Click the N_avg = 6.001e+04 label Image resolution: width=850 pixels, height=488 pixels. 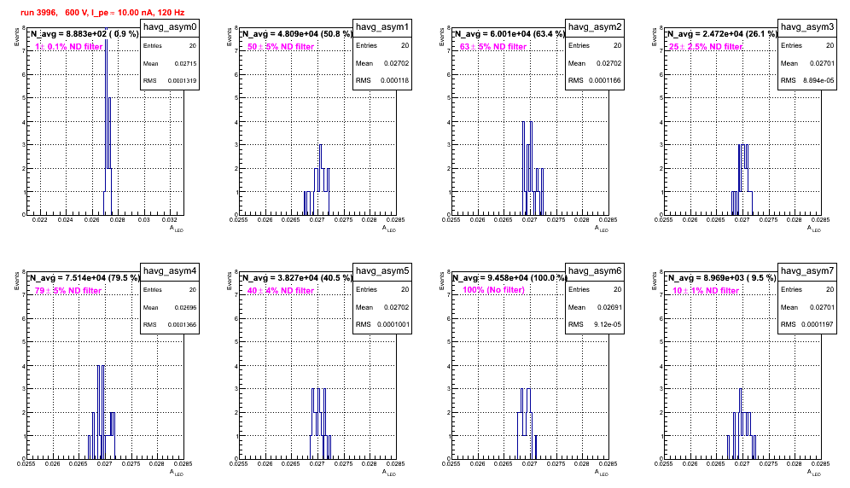(x=509, y=33)
